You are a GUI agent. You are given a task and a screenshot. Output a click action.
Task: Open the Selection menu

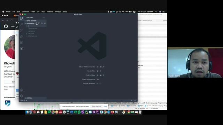(26, 12)
